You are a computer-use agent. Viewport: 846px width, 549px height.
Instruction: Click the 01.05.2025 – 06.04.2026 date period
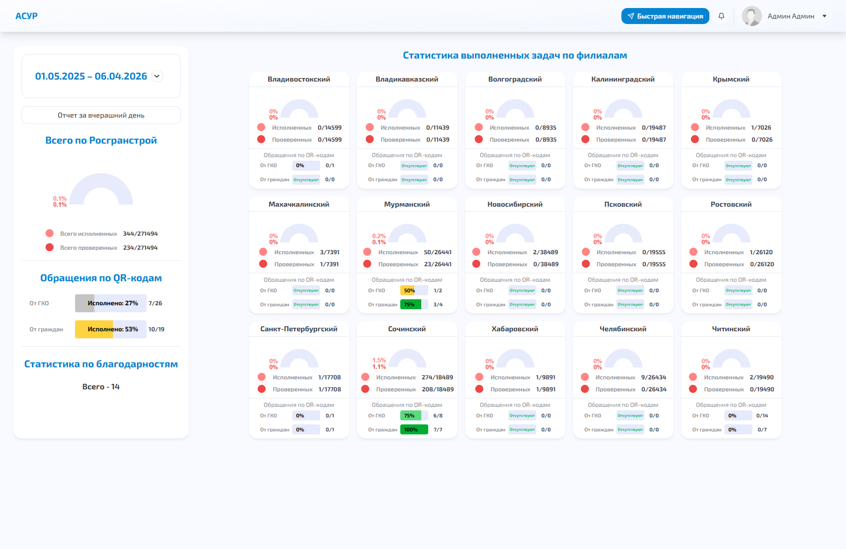[x=91, y=76]
